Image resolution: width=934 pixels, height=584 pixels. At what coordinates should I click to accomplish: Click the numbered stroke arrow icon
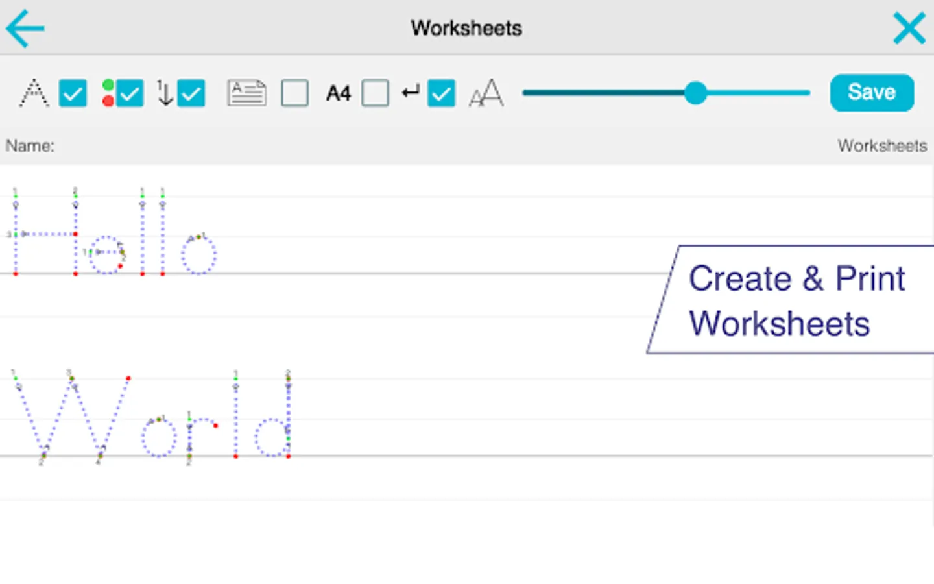tap(165, 93)
